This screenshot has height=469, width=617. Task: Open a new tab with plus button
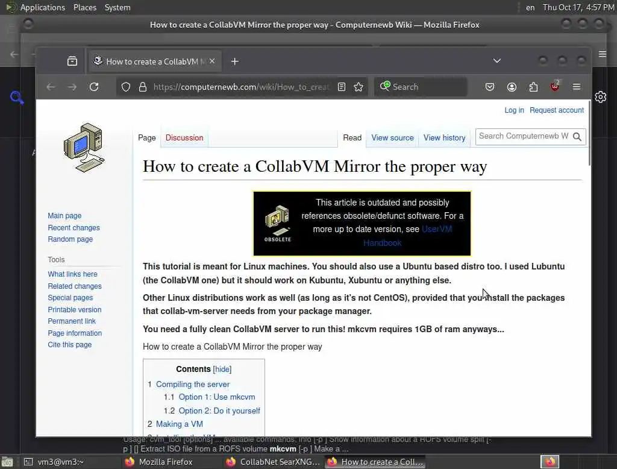click(234, 61)
